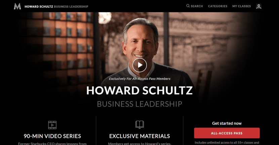The width and height of the screenshot is (279, 145).
Task: Buy the All-Access Pass red button
Action: coord(227,133)
